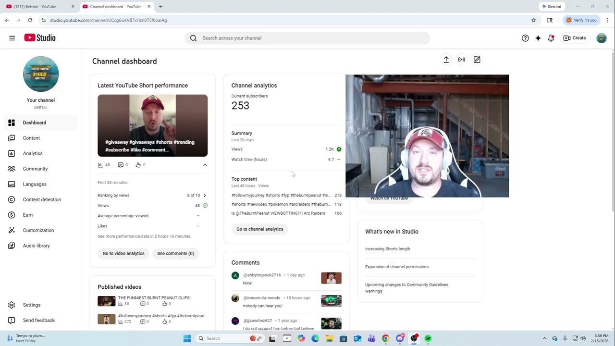The width and height of the screenshot is (615, 346).
Task: Open 'Upcoming changes to Community Guidelines warnings'
Action: click(406, 288)
